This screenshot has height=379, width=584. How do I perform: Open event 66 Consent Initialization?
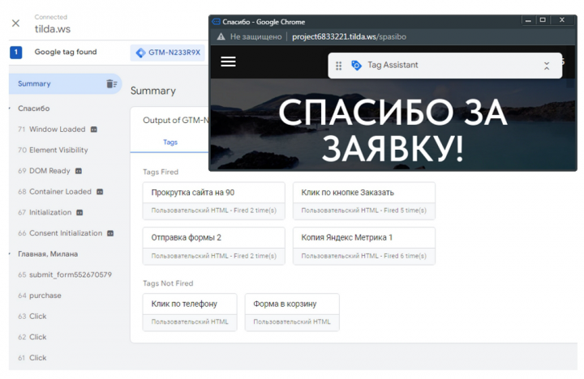(x=60, y=233)
